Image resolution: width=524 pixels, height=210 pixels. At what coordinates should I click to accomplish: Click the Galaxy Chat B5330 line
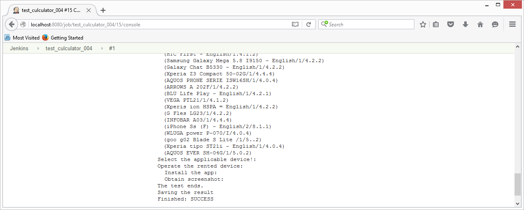click(x=224, y=67)
